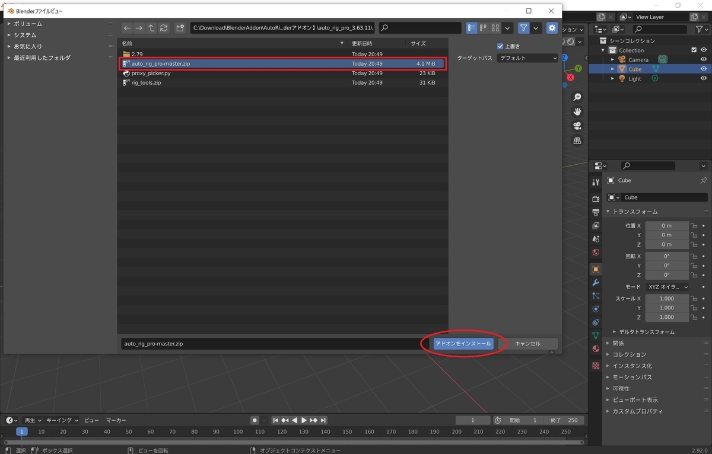Hide Light with its eye icon

(x=704, y=79)
